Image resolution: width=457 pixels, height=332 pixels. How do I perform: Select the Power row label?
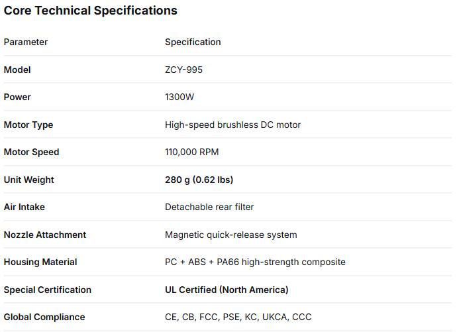(17, 97)
